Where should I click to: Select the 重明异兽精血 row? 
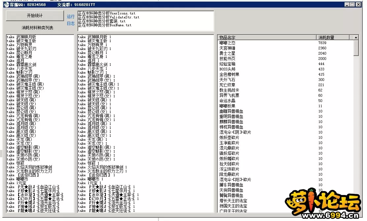pyautogui.click(x=286, y=116)
